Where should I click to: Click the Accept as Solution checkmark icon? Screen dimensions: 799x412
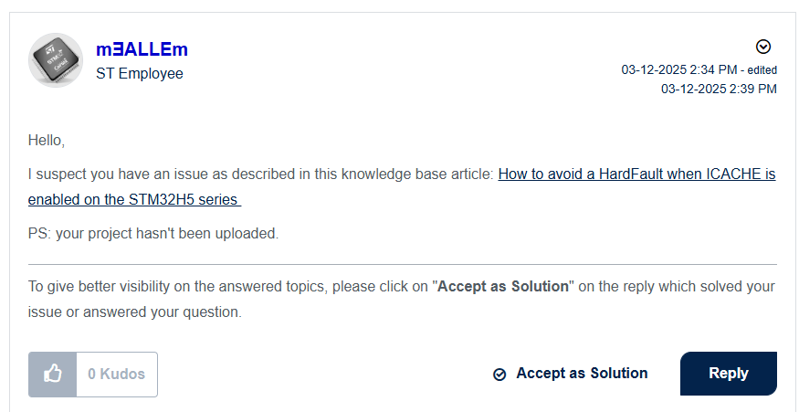[x=499, y=375]
